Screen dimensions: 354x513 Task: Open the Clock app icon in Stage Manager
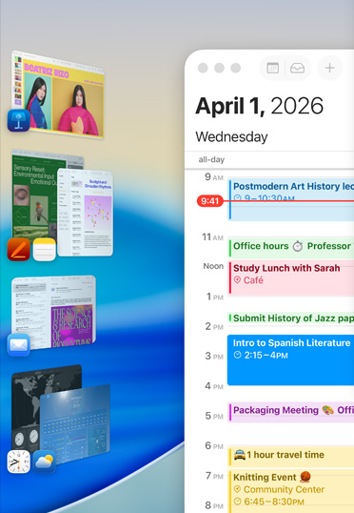pos(19,462)
